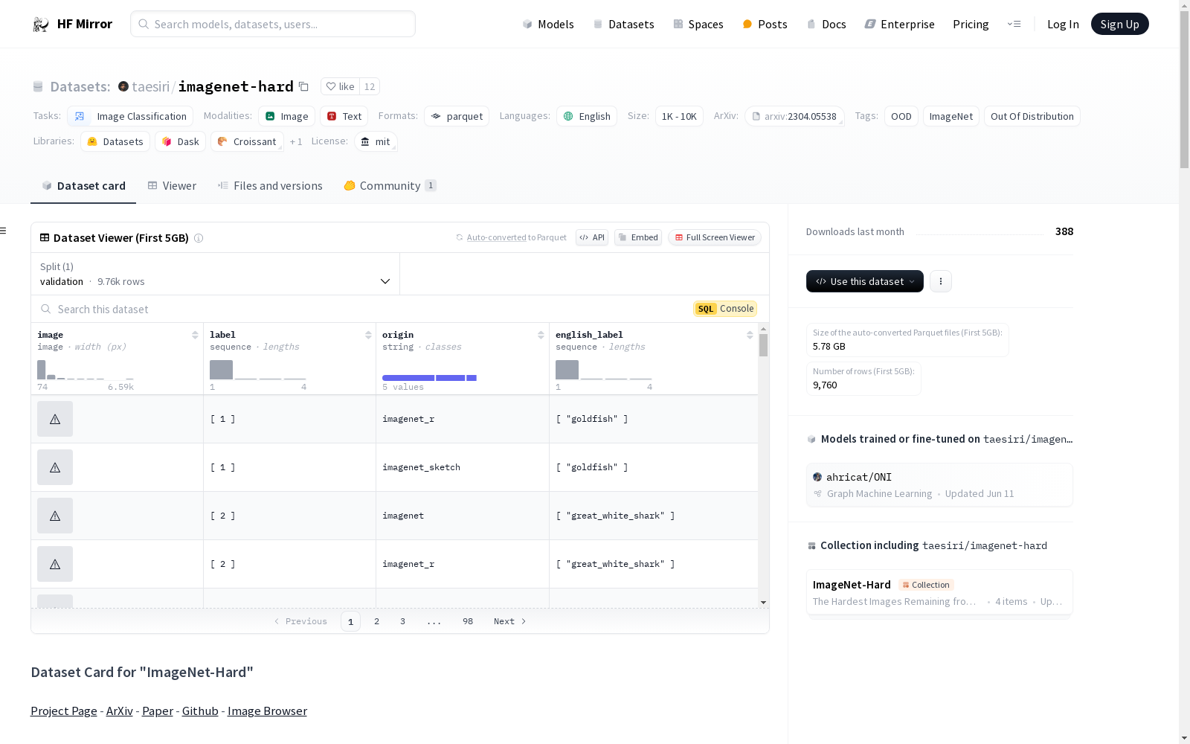This screenshot has height=744, width=1190.
Task: Copy the dataset name to clipboard
Action: 303,86
